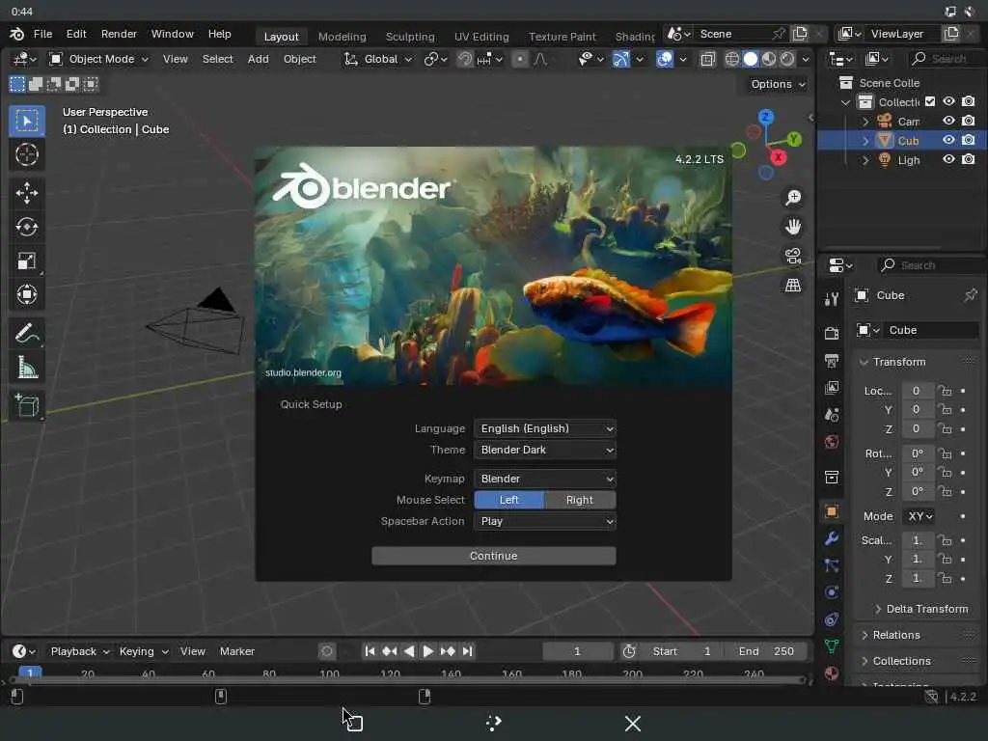Image resolution: width=988 pixels, height=741 pixels.
Task: Switch to the Modeling workspace tab
Action: pos(343,37)
